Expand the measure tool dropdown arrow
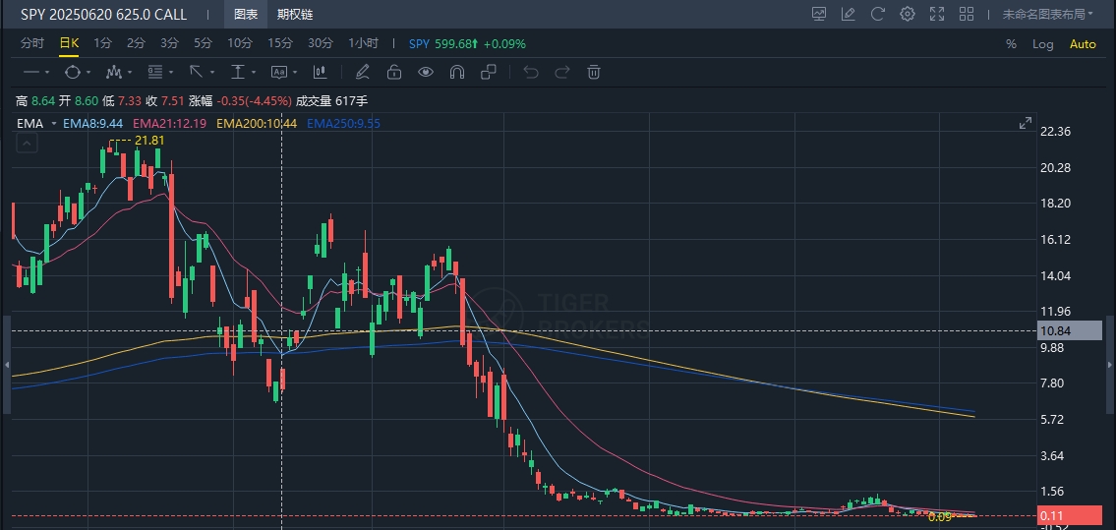Image resolution: width=1116 pixels, height=530 pixels. point(253,73)
